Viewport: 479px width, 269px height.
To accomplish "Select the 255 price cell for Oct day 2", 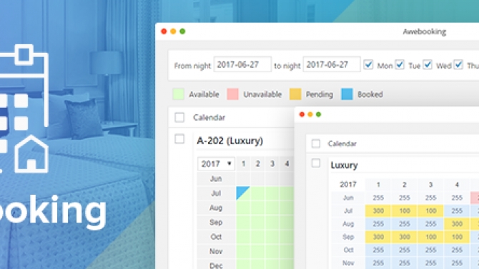I will click(405, 250).
